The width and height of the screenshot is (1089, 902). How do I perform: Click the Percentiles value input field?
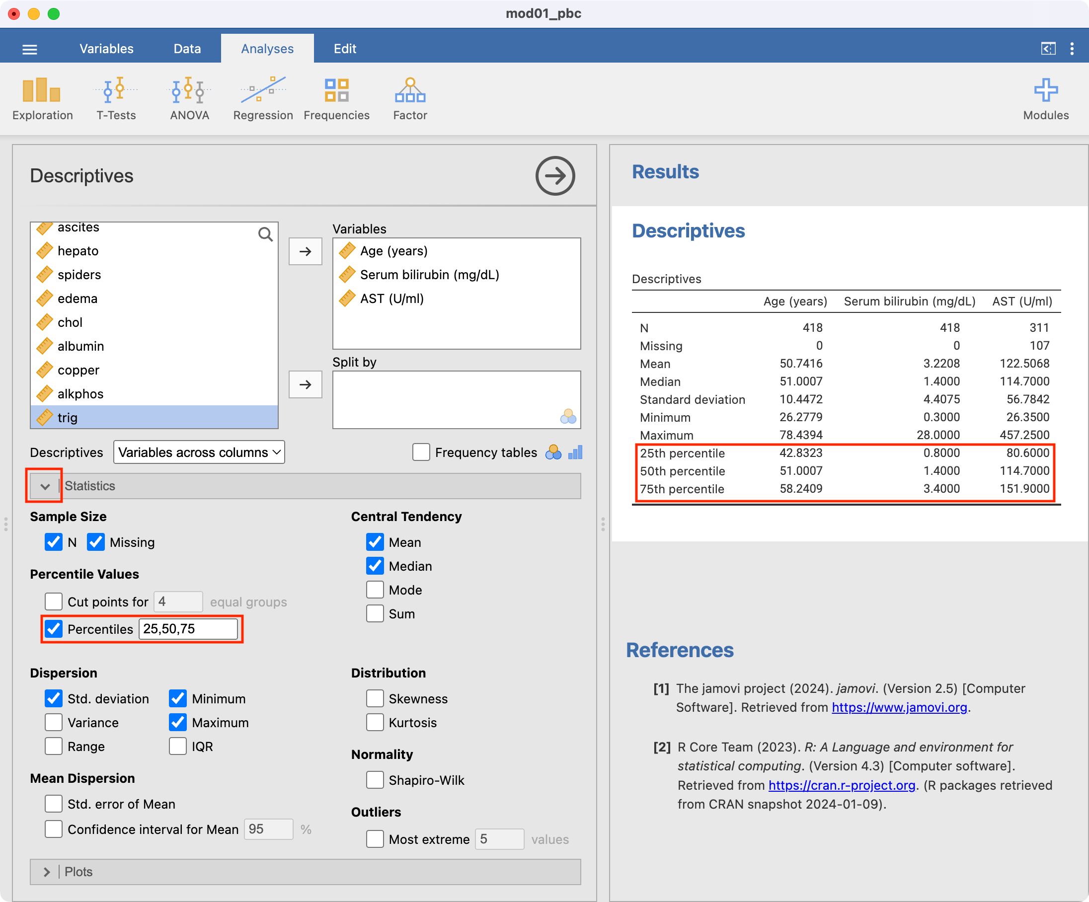click(188, 629)
